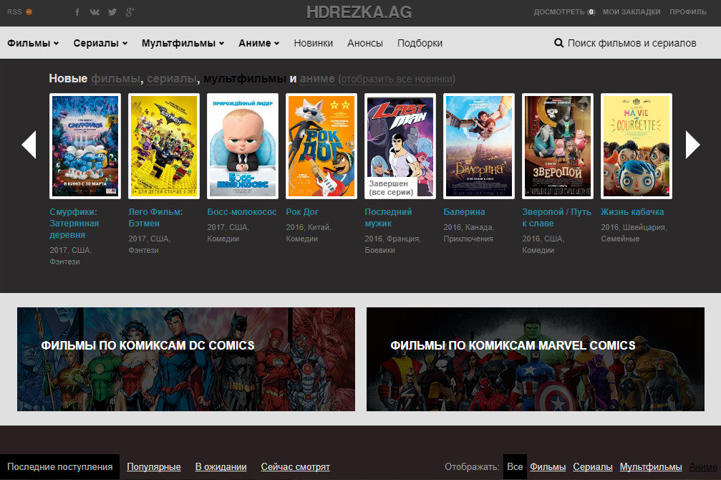Open Мои закладки link

point(632,12)
